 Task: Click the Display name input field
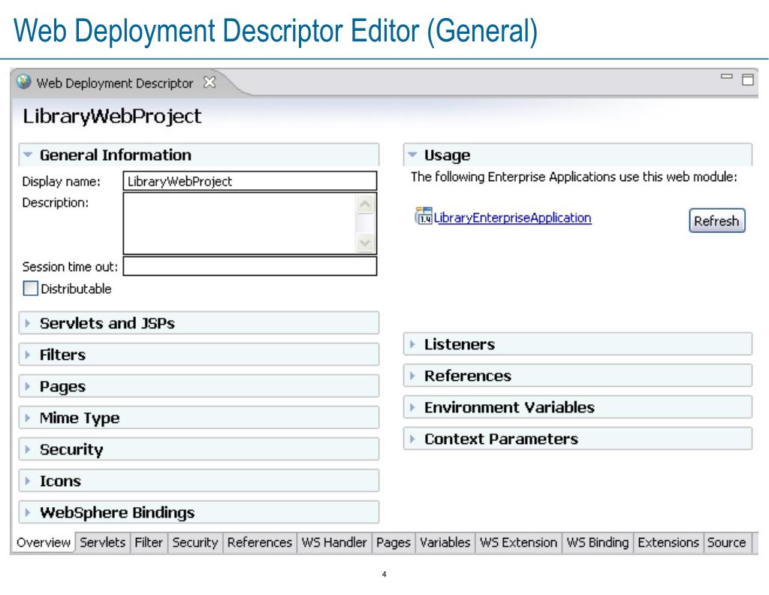pyautogui.click(x=249, y=181)
